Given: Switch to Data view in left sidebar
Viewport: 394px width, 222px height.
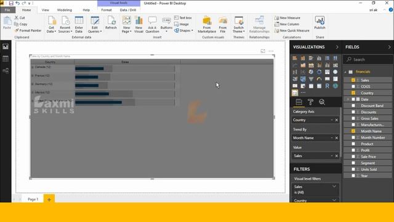Looking at the screenshot, I should coord(6,59).
